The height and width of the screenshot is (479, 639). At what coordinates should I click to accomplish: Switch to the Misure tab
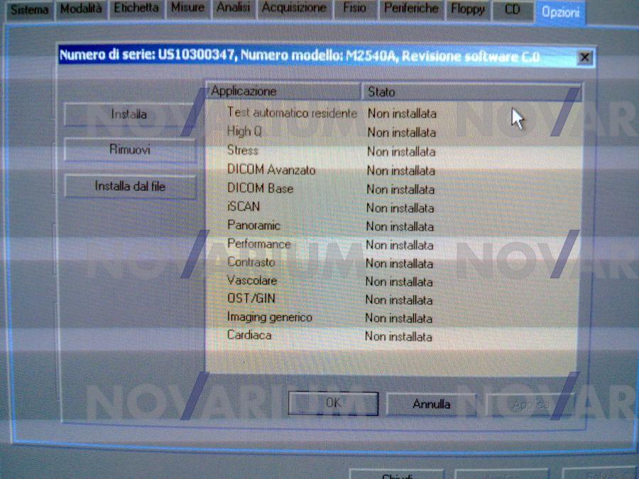click(x=187, y=9)
